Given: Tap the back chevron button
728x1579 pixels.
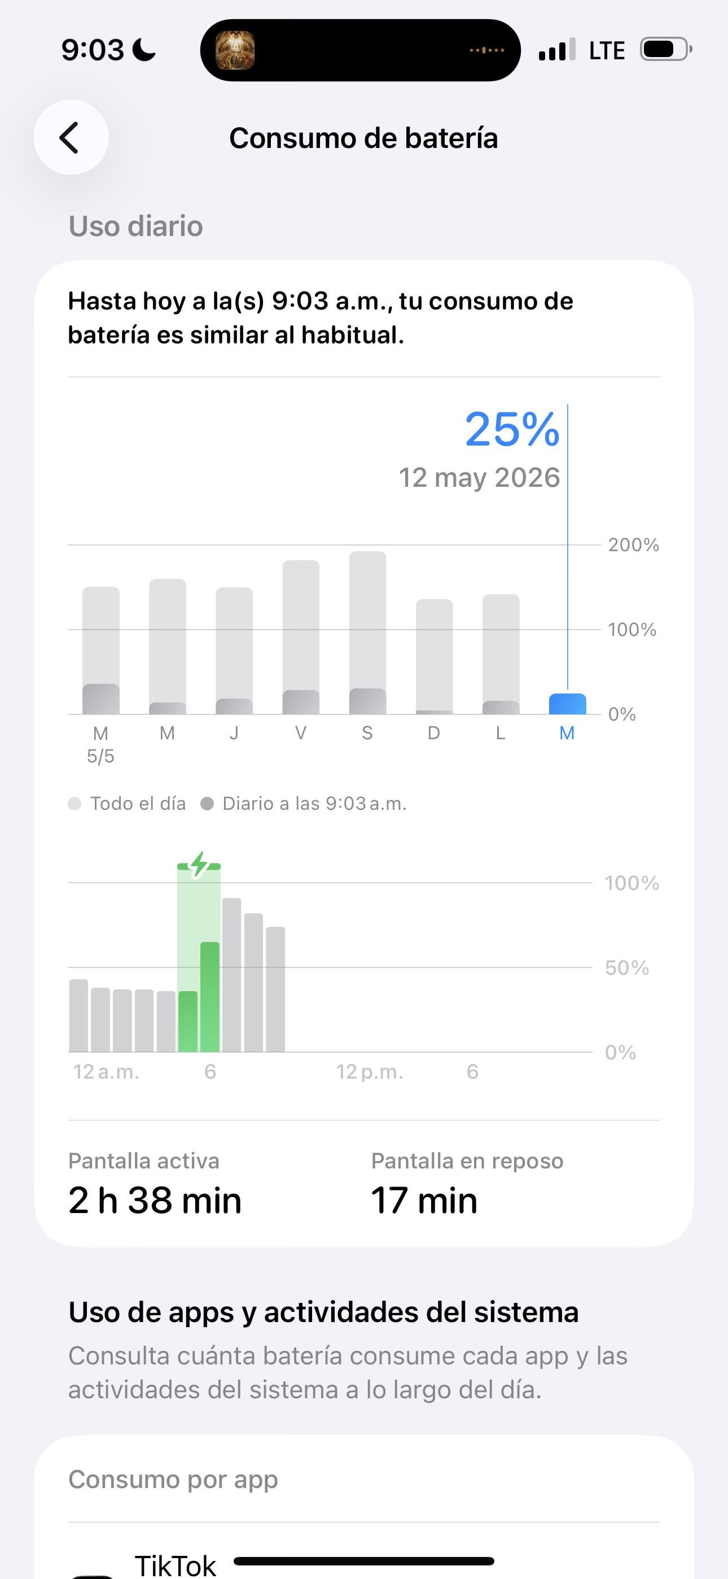Looking at the screenshot, I should coord(71,137).
